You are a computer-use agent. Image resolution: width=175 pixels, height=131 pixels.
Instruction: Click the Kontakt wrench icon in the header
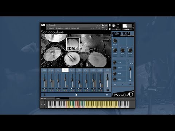pos(43,25)
